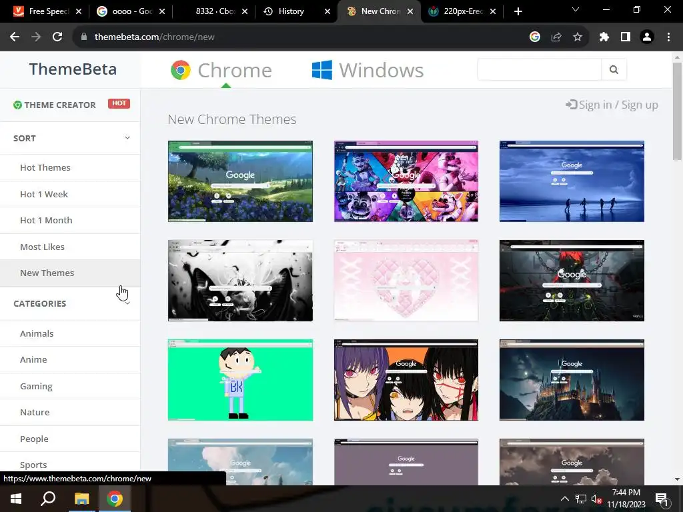Click the page vertical scrollbar thumb

pos(677,111)
